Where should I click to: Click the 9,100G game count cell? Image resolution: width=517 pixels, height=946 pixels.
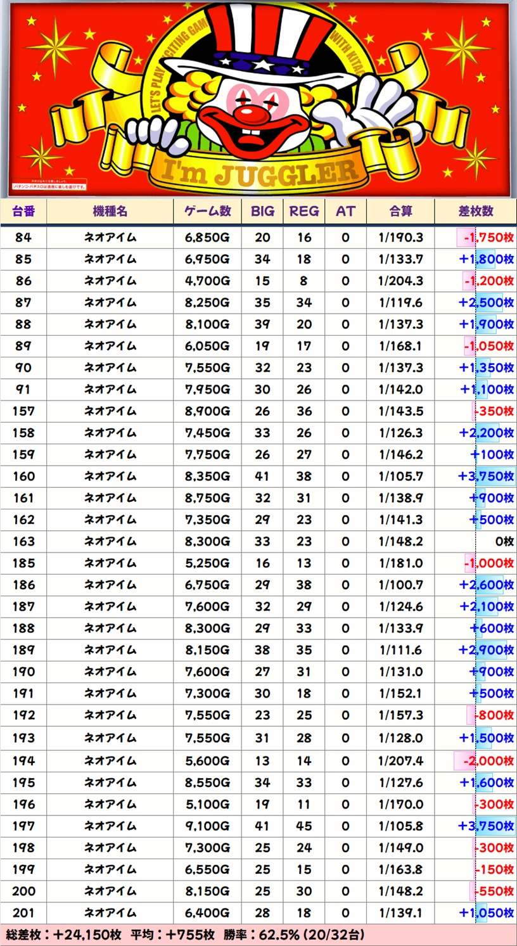point(207,826)
